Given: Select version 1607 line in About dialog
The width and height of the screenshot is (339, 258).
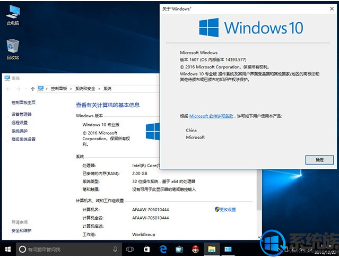Looking at the screenshot, I should tap(213, 59).
